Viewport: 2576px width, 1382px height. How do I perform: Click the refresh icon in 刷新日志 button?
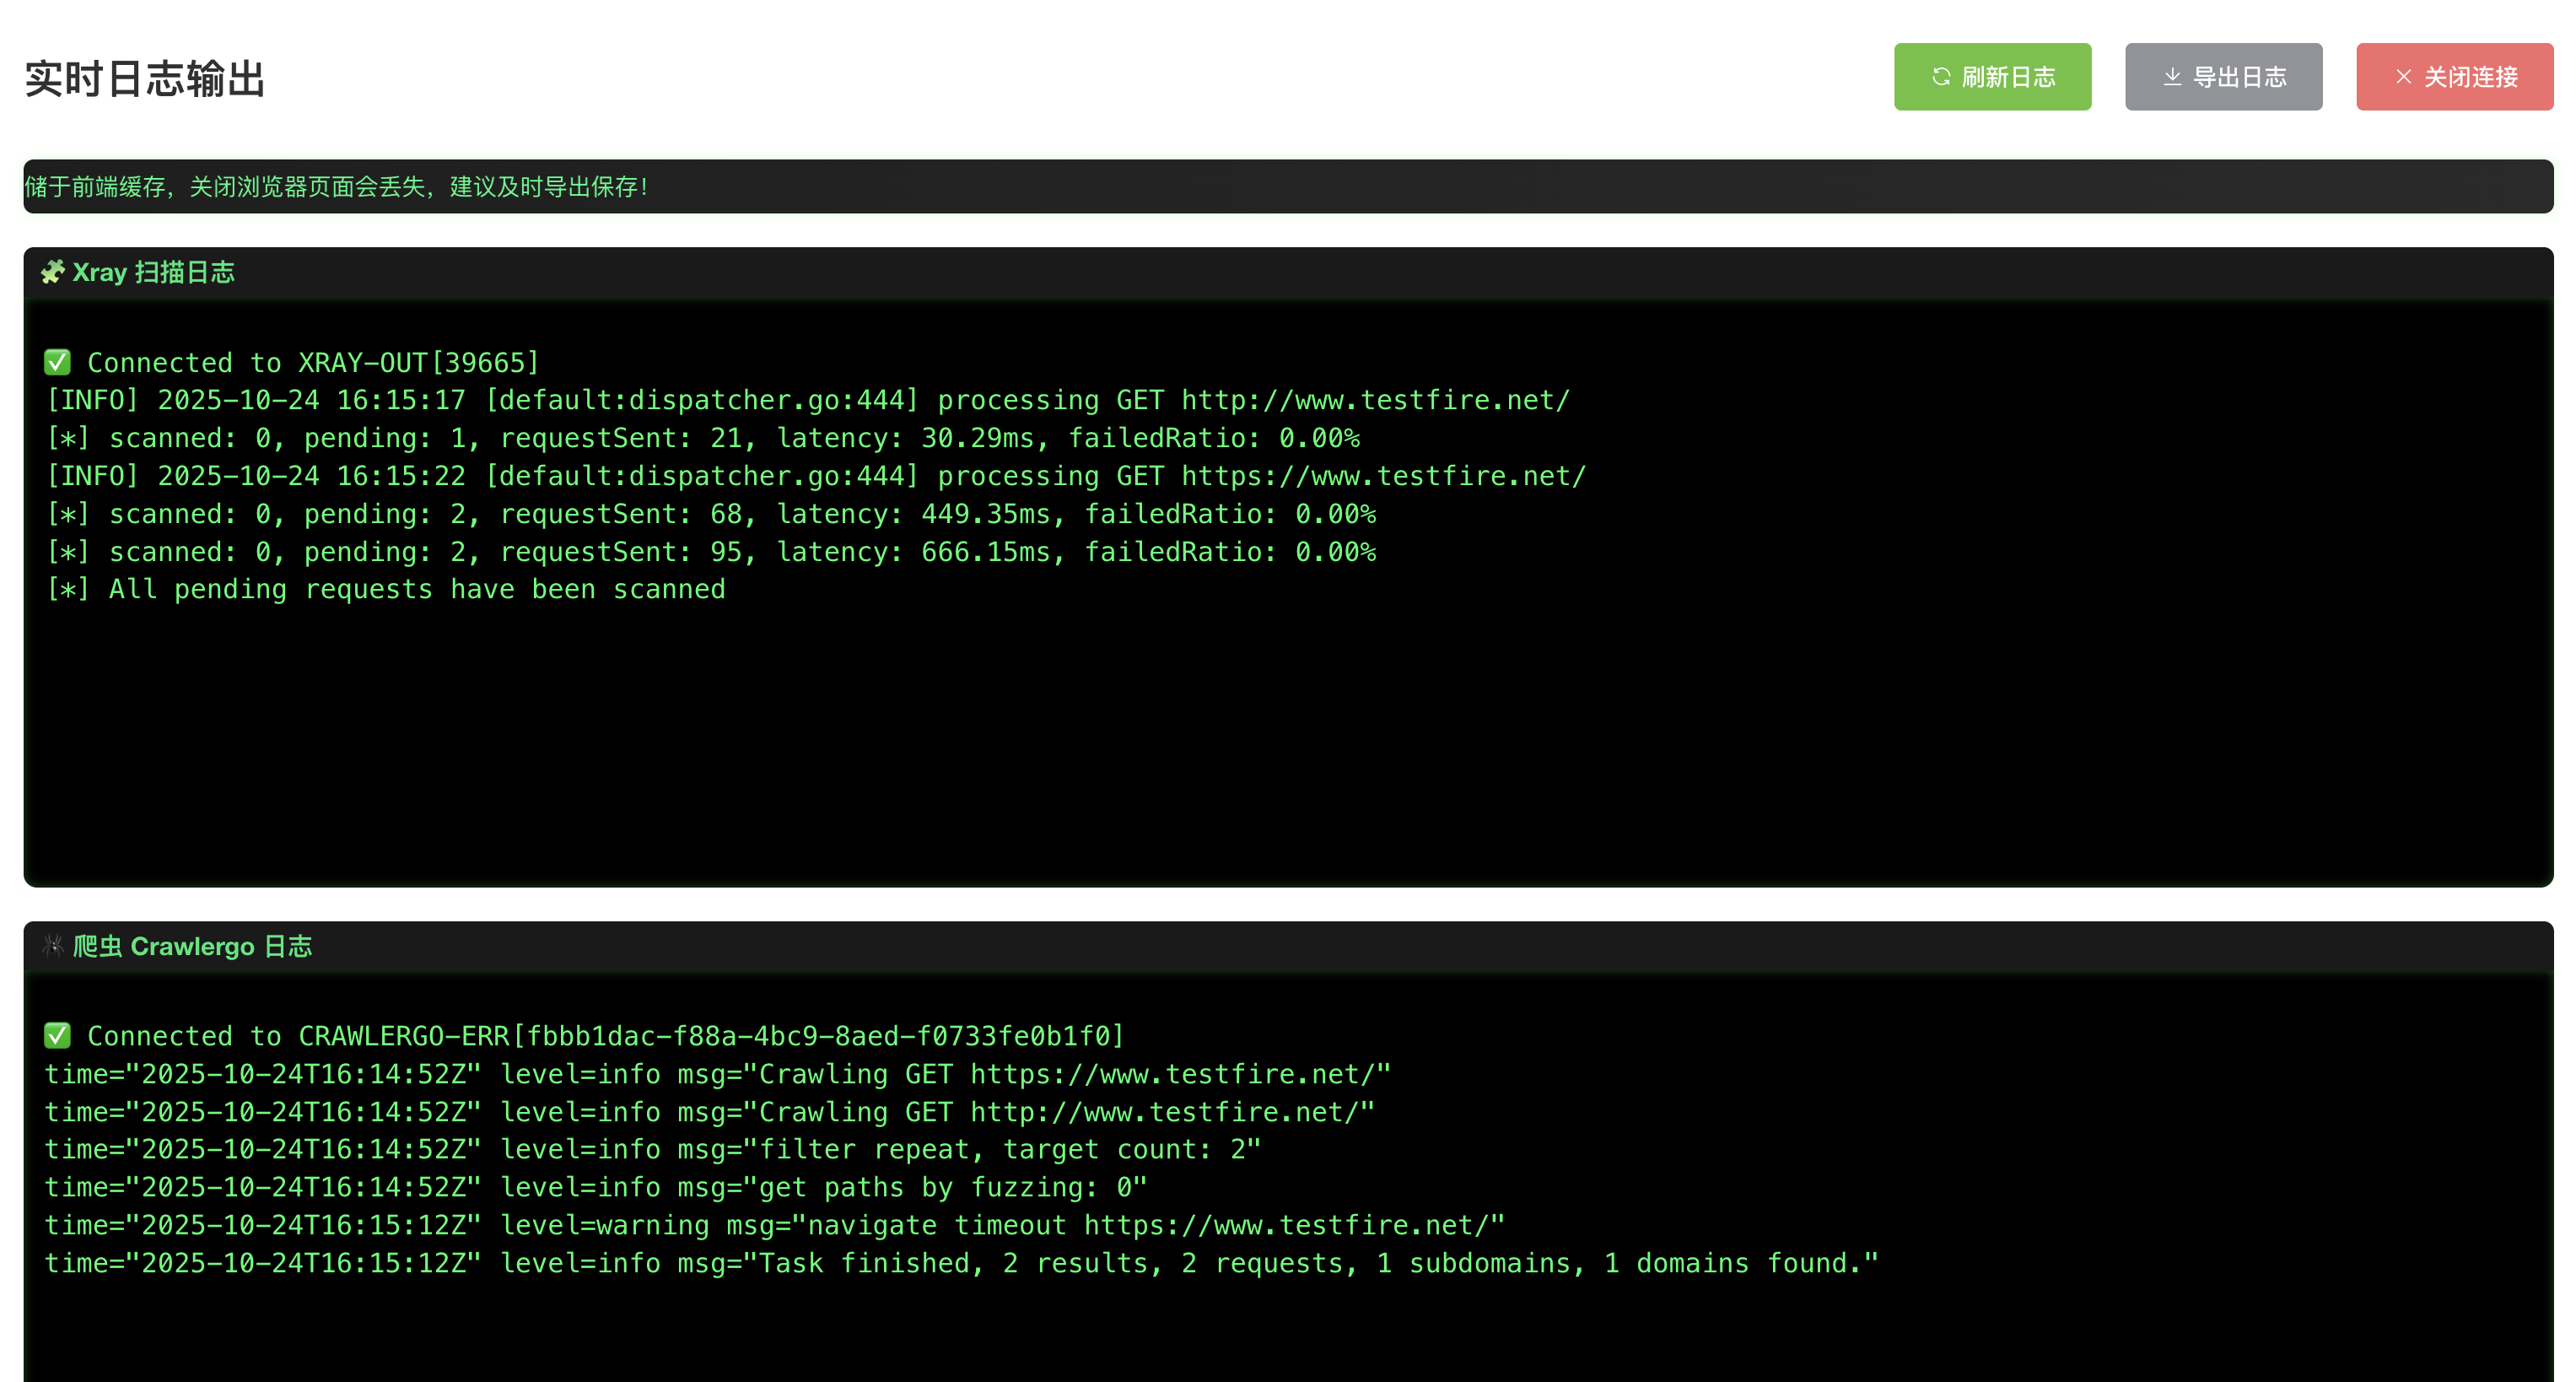1941,76
